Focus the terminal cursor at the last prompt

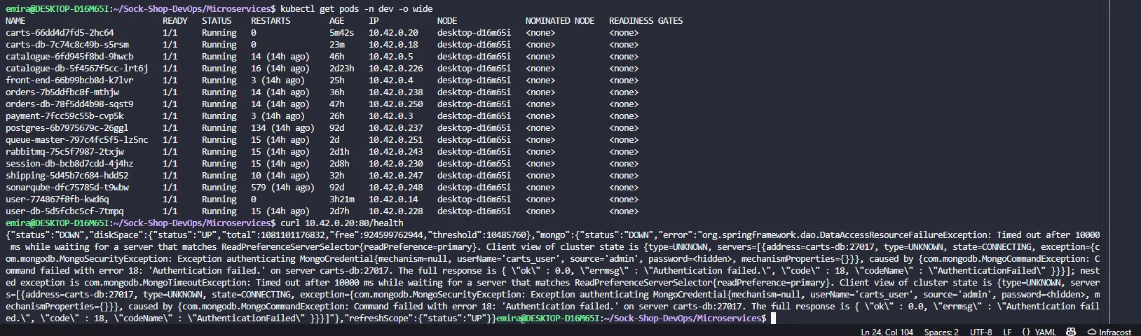click(773, 318)
